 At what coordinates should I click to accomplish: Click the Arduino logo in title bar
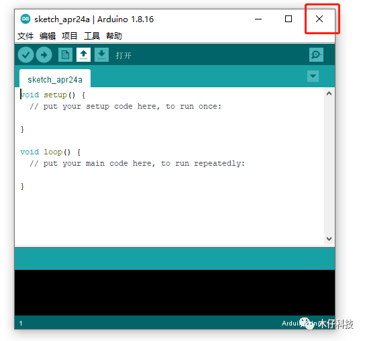pyautogui.click(x=25, y=19)
